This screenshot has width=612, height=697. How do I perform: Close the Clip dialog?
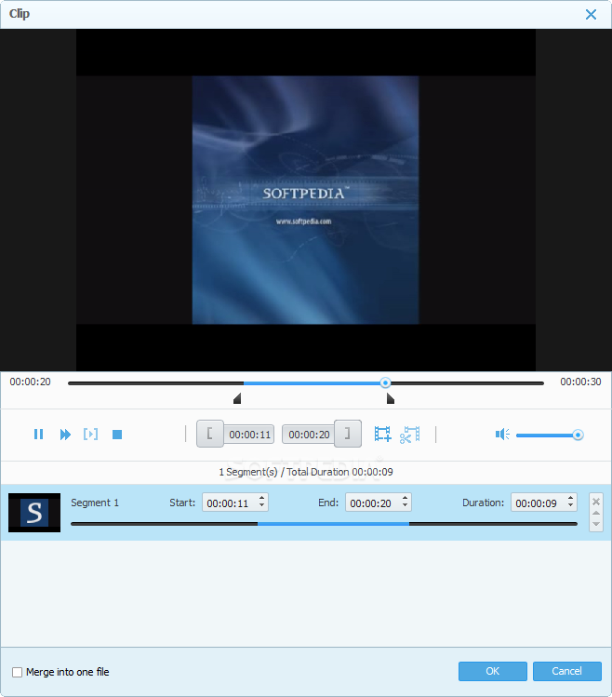tap(591, 14)
